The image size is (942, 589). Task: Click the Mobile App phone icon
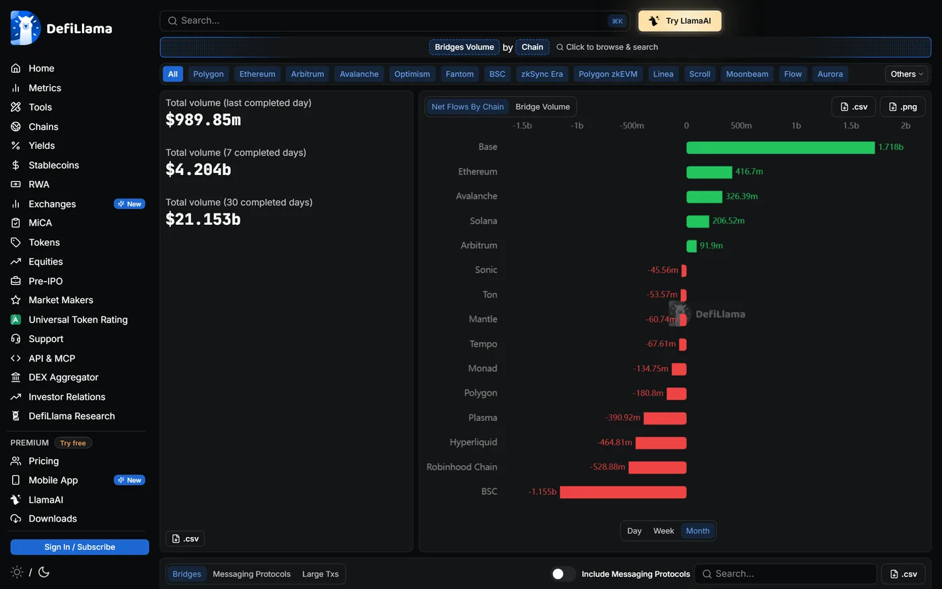(x=15, y=481)
